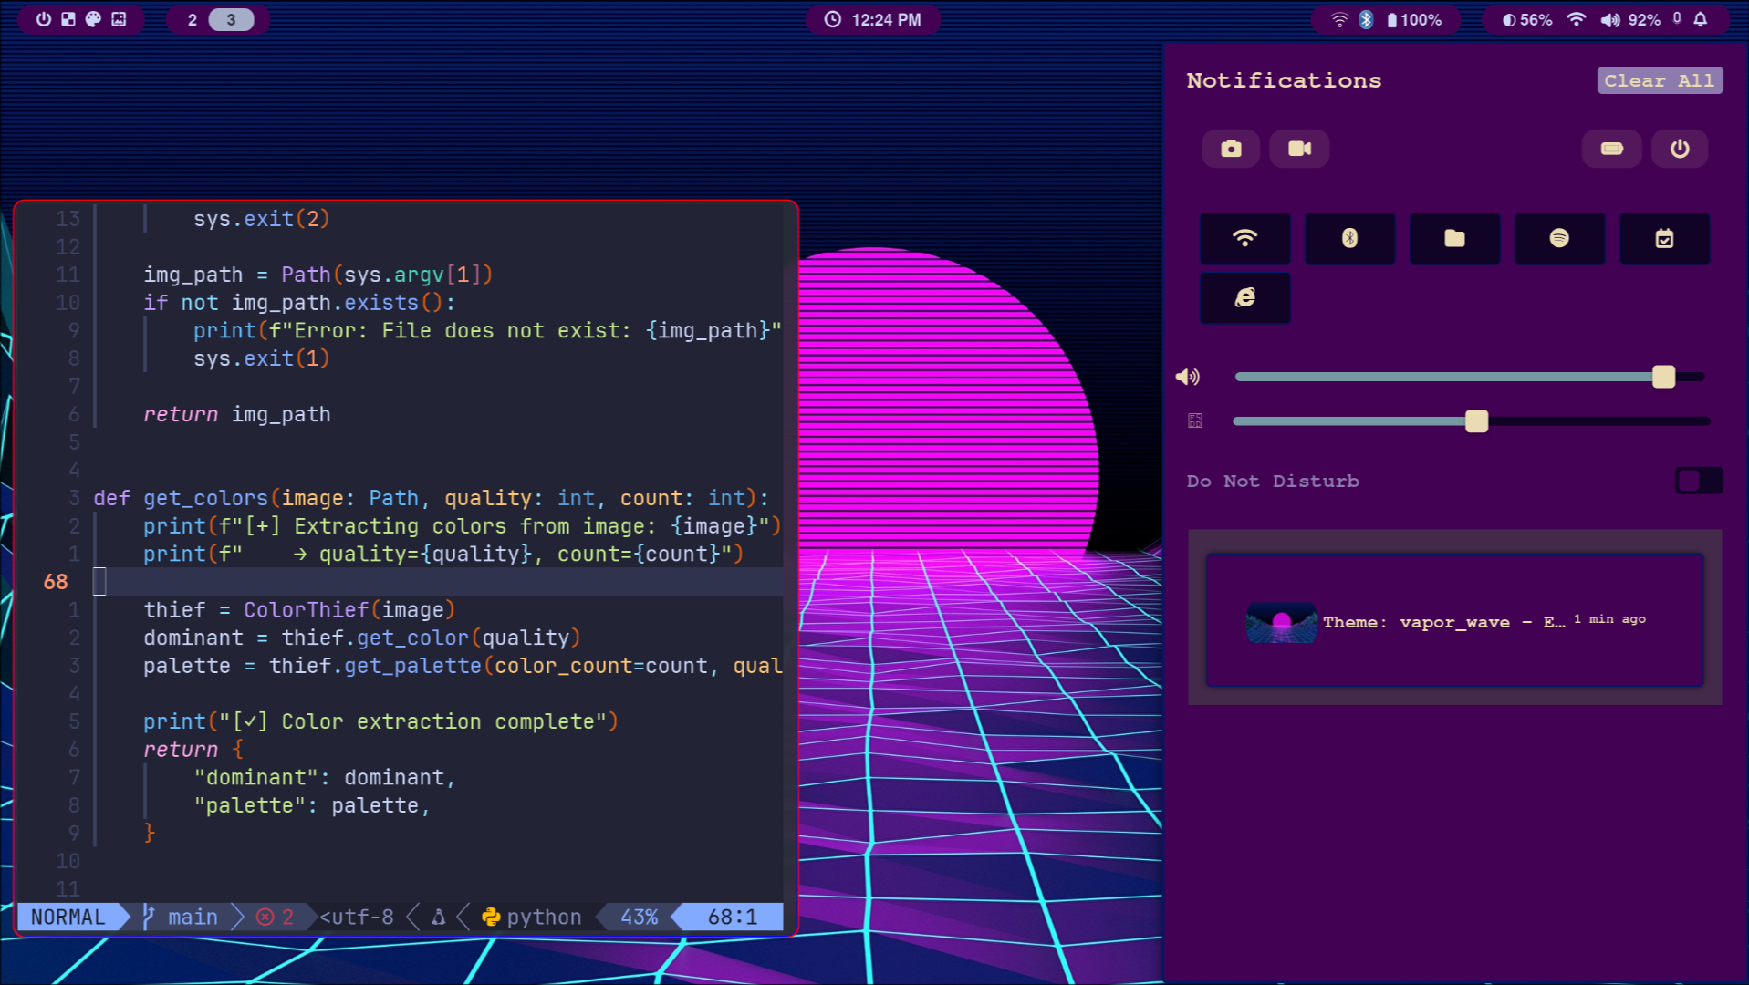Click the 'Color extraction complete' print line
Screen dimensions: 1749x985
380,721
